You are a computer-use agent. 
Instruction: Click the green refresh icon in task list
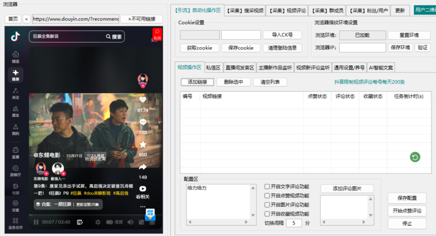(415, 157)
